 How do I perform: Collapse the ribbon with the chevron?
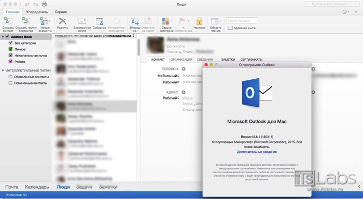point(356,12)
